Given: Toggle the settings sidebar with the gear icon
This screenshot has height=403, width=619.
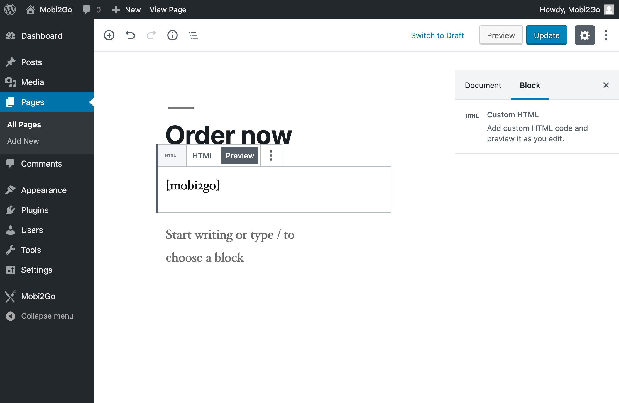Looking at the screenshot, I should point(585,35).
